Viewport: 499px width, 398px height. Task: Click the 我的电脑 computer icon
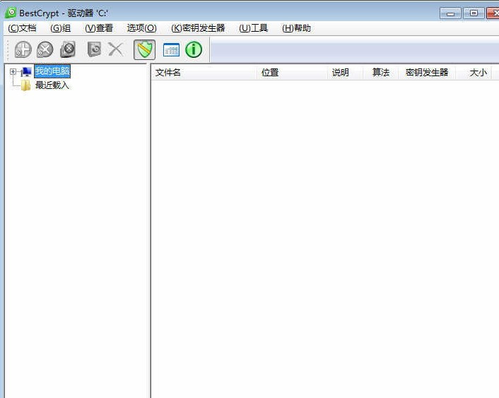tap(25, 72)
